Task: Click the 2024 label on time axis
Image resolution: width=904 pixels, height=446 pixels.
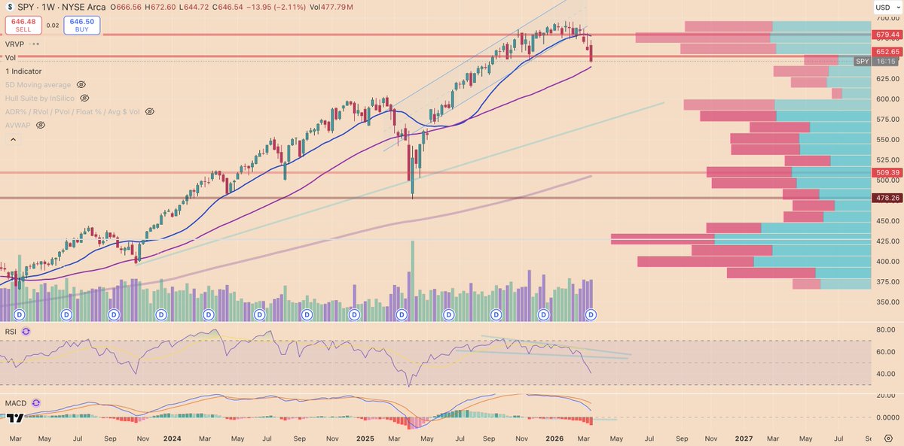Action: coord(172,438)
